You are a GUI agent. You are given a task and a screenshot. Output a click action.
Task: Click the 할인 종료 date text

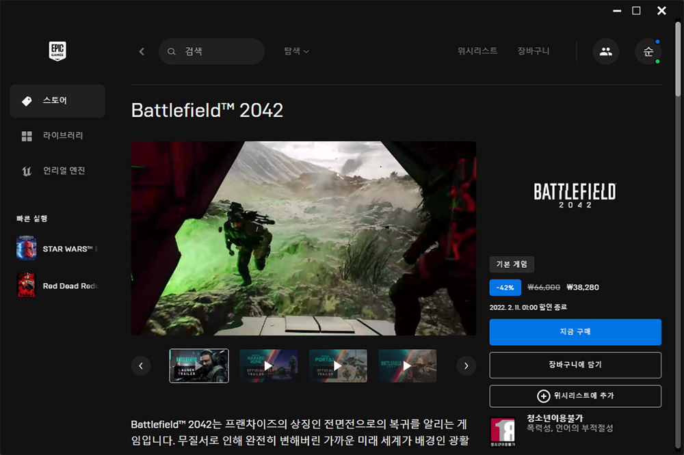tap(528, 307)
